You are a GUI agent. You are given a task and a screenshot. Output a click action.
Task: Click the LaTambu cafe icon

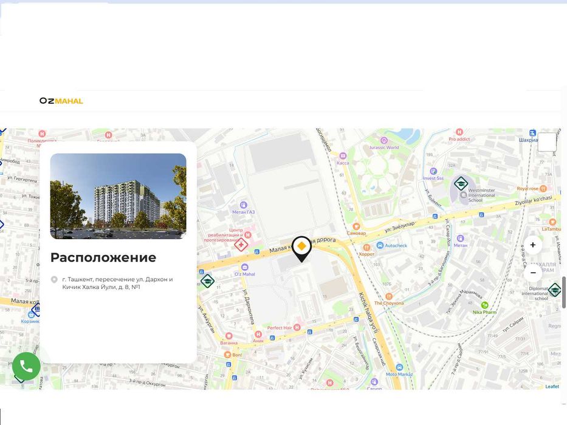click(552, 222)
